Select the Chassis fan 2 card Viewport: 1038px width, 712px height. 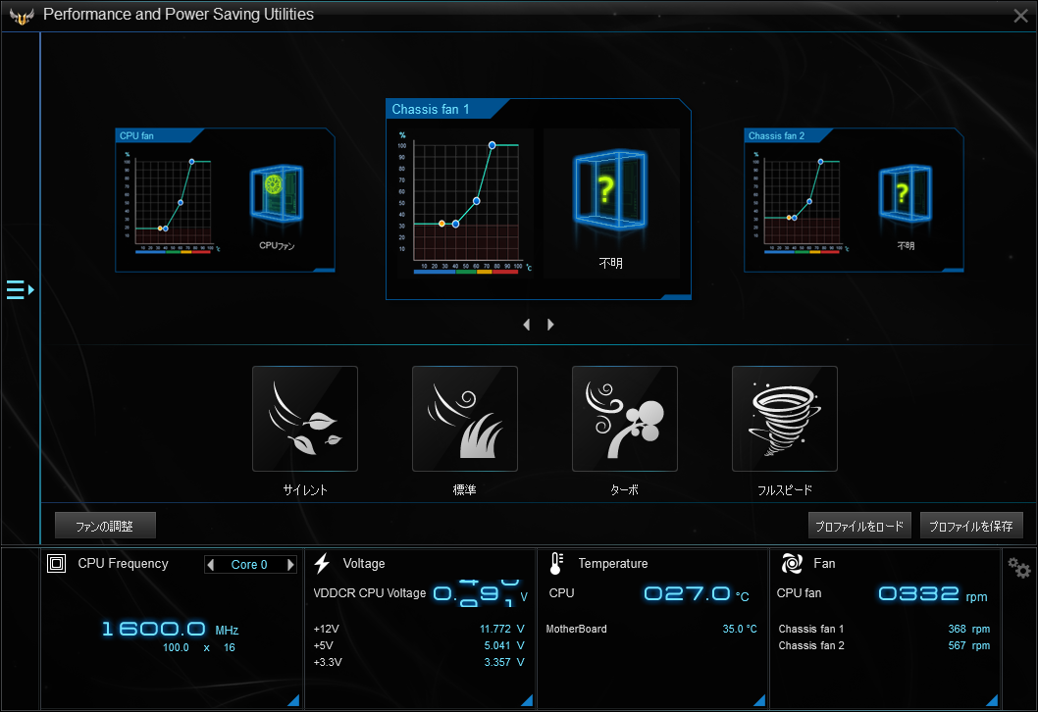[x=853, y=200]
